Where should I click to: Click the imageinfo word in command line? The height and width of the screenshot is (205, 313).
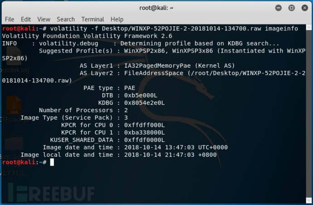281,29
